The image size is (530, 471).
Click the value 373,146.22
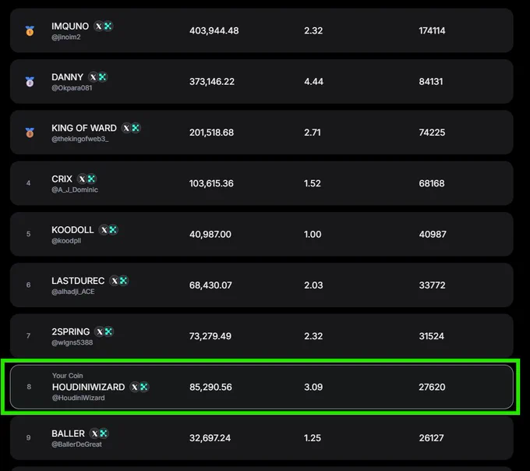pyautogui.click(x=212, y=82)
